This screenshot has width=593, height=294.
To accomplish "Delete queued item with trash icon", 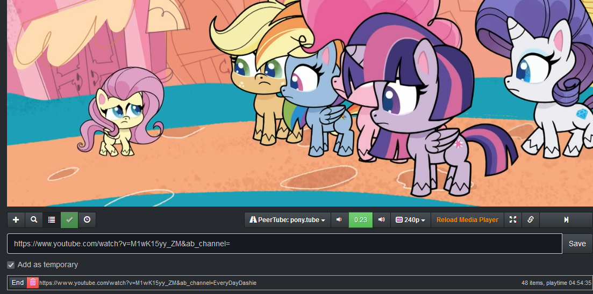I will coord(33,282).
